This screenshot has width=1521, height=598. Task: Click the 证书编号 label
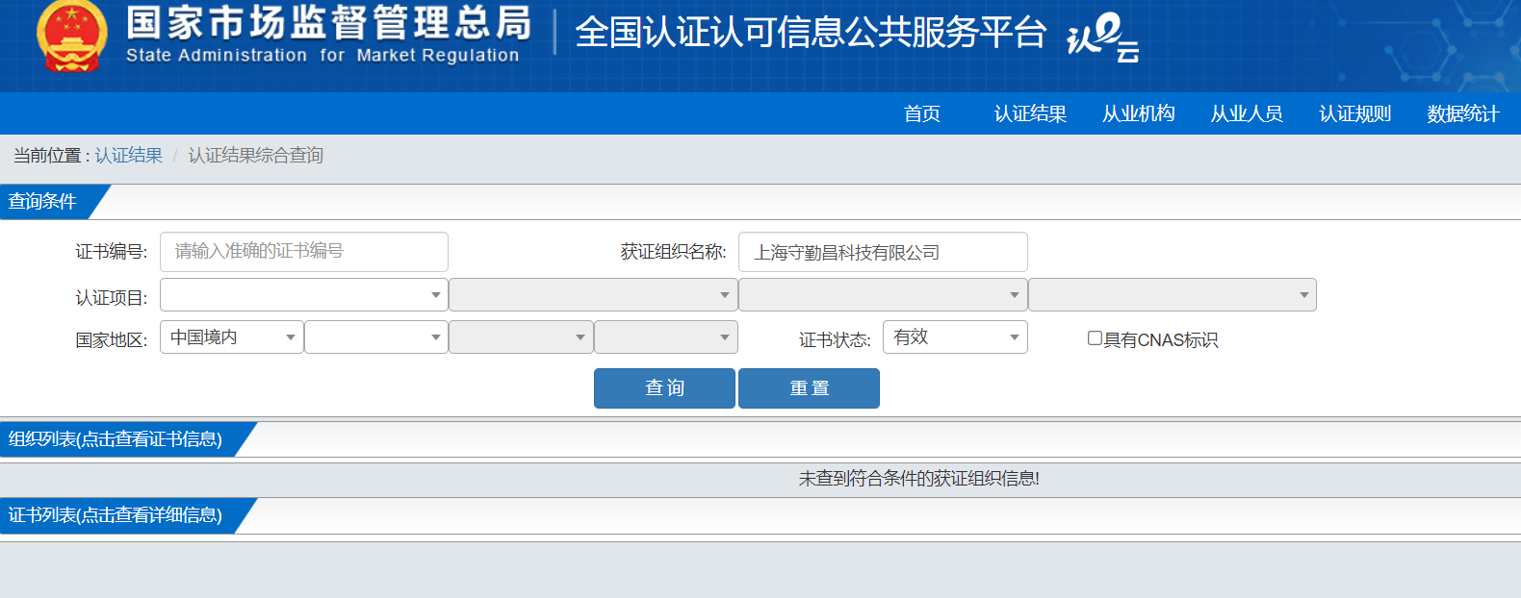112,252
